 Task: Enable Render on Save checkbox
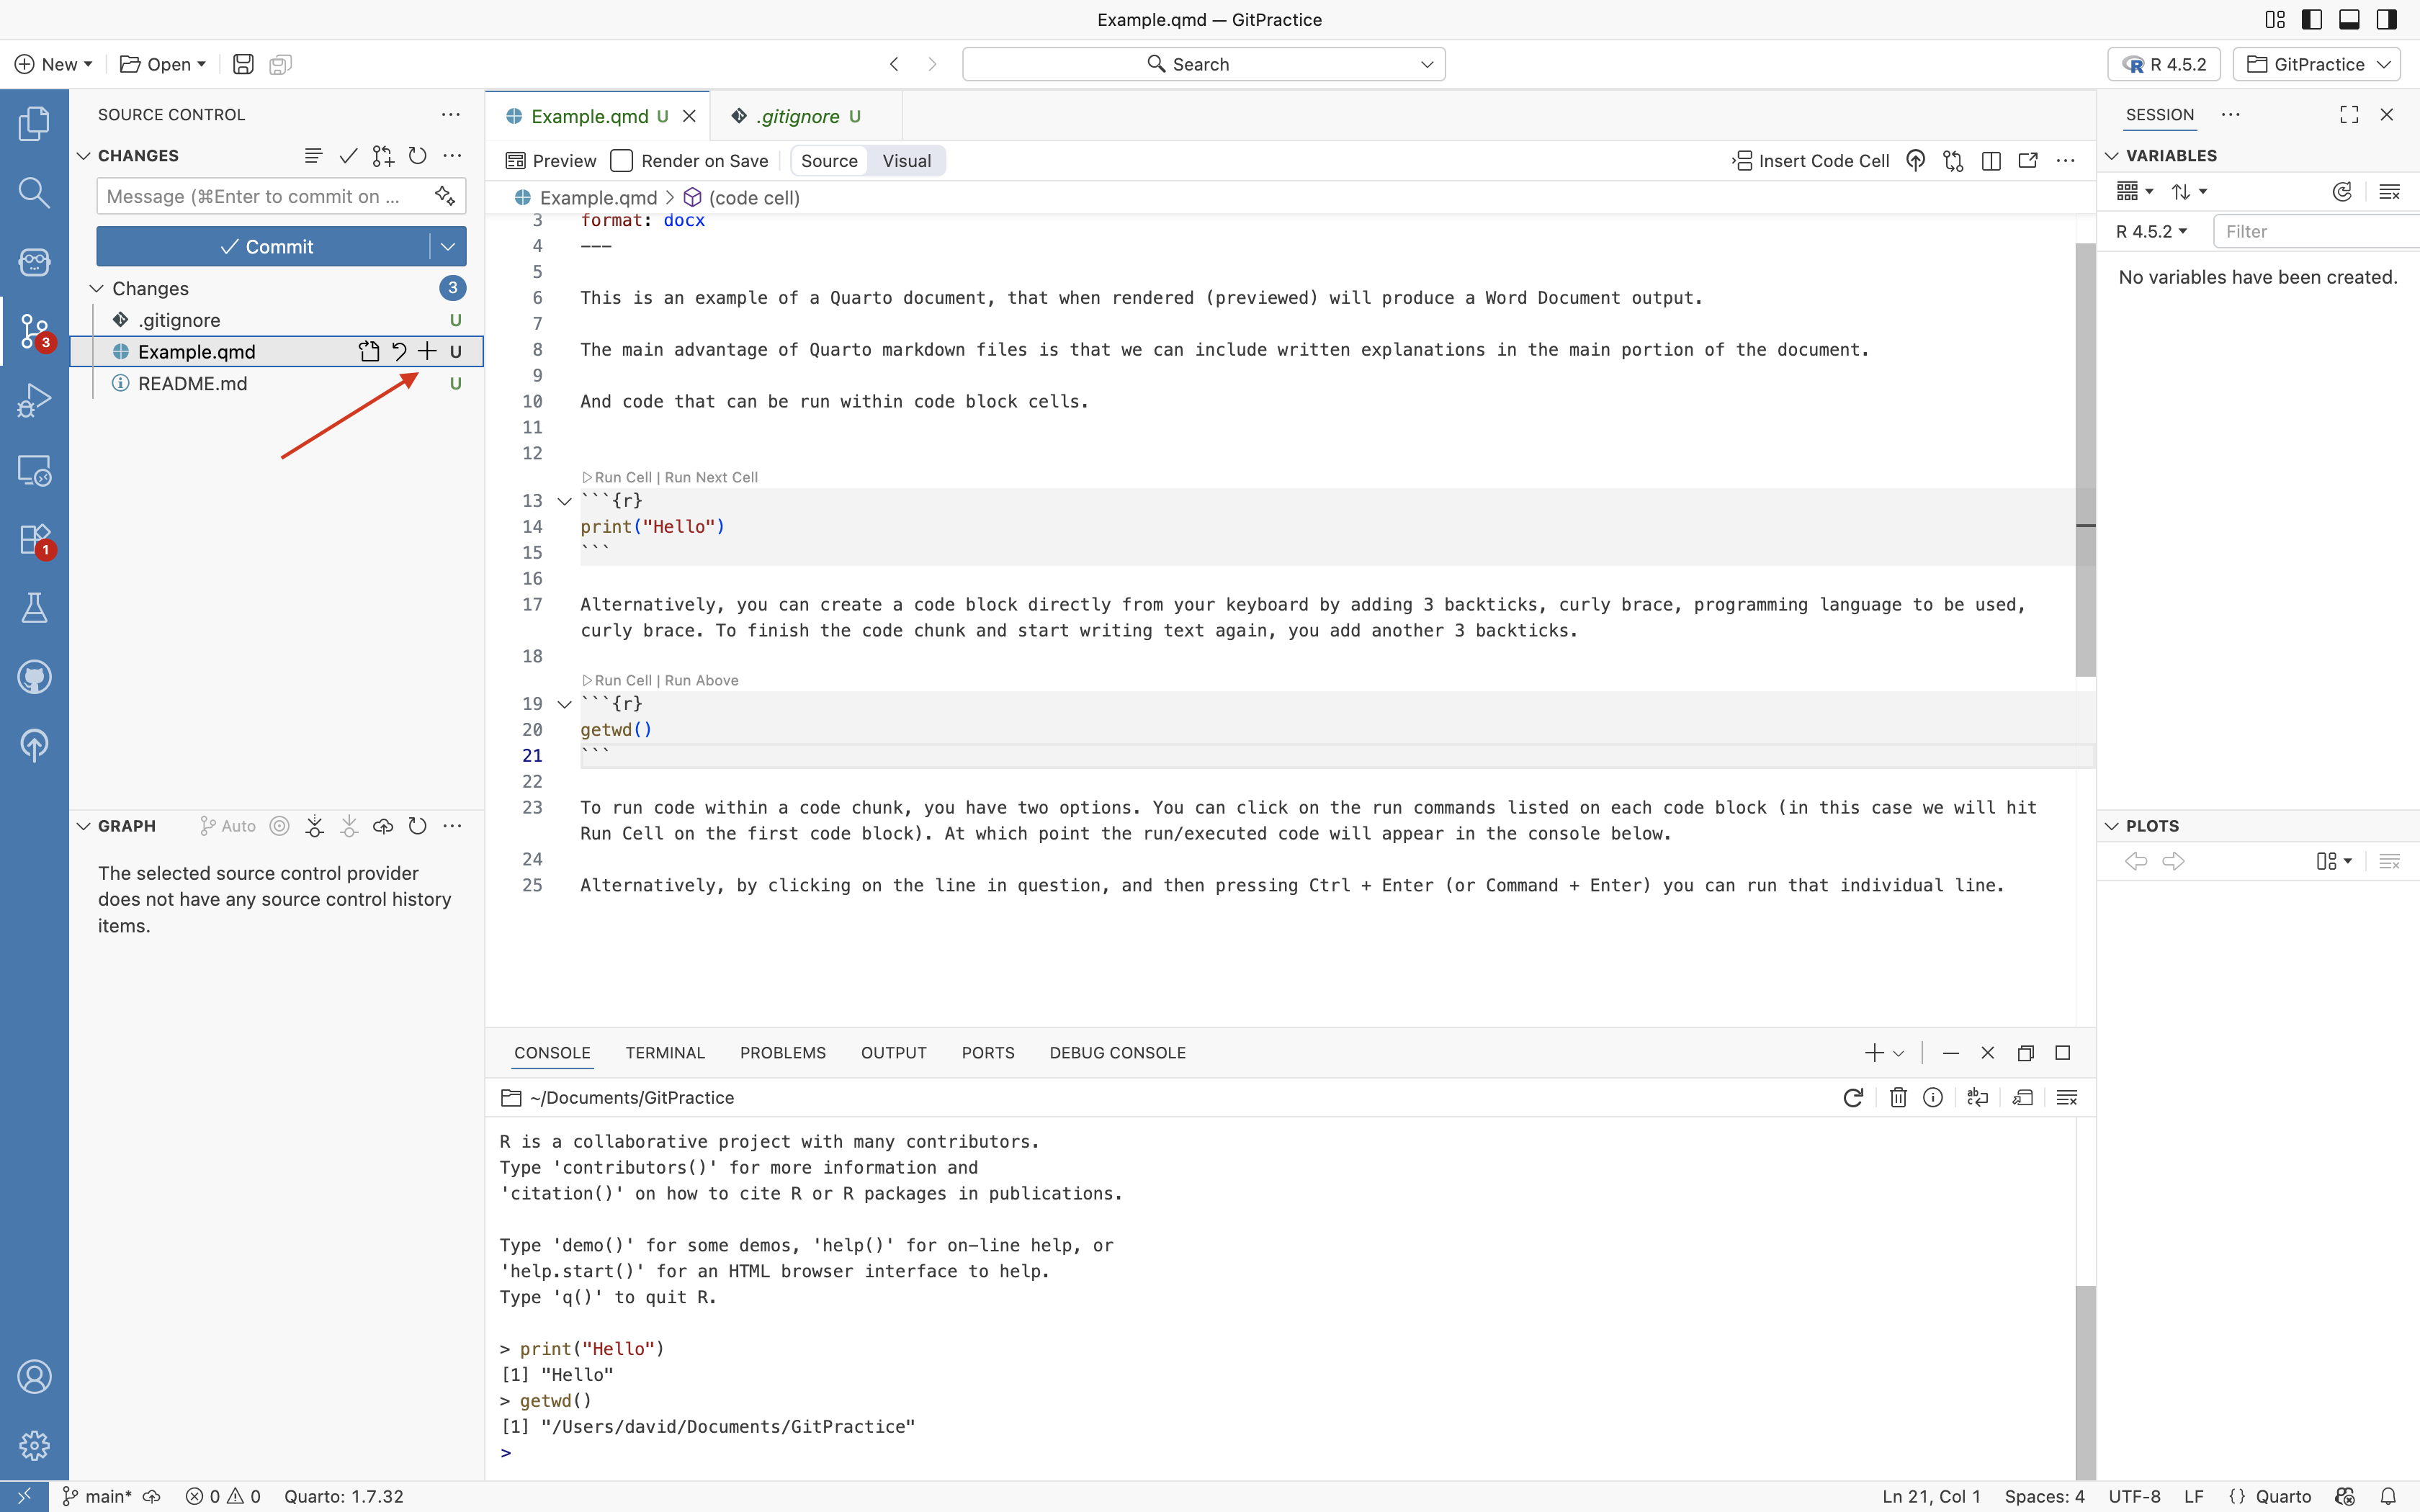(622, 161)
